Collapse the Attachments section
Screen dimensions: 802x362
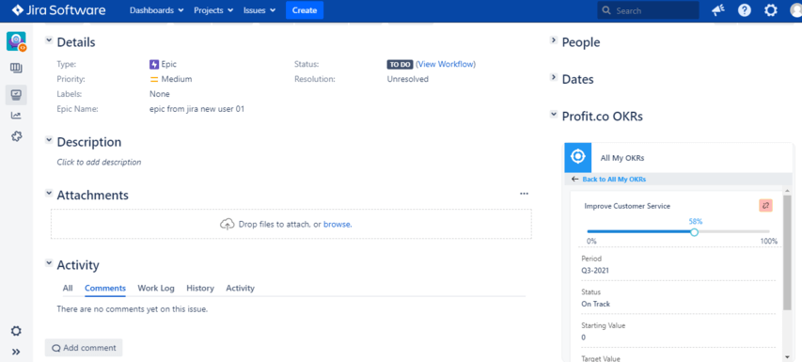[49, 194]
